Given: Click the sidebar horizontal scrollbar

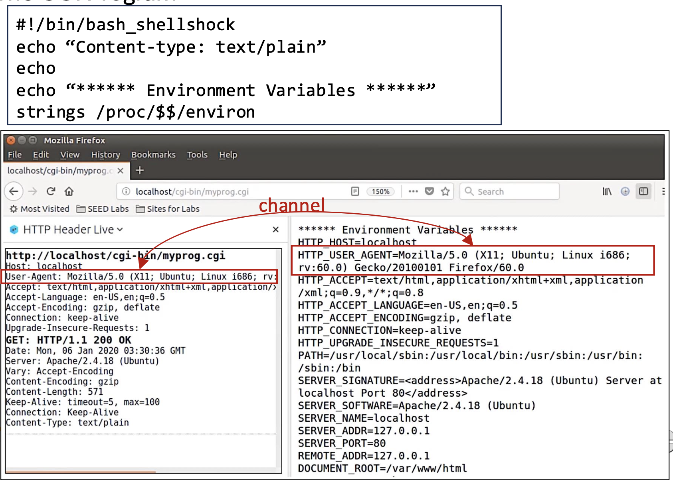Looking at the screenshot, I should tap(81, 472).
